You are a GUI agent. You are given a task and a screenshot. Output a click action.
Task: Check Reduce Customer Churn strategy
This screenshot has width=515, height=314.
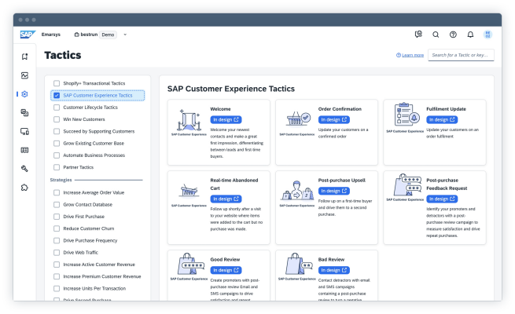click(57, 228)
